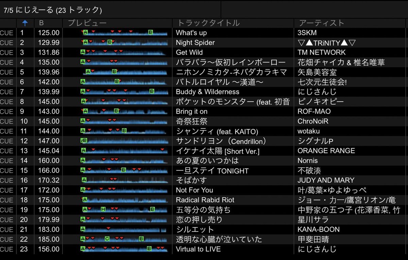Click the B (BPM) column header

click(41, 23)
